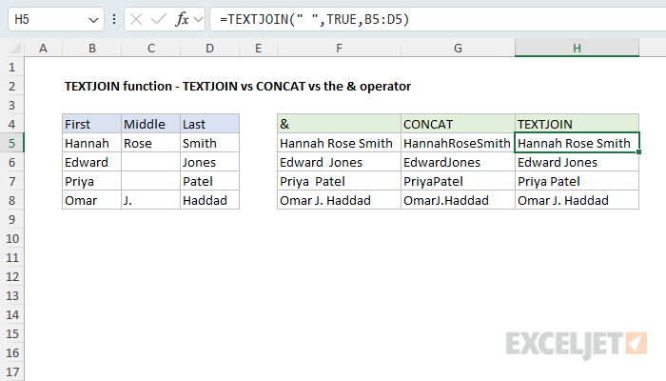Select the "TEXTJOIN" header cell
The height and width of the screenshot is (381, 666).
pyautogui.click(x=577, y=124)
